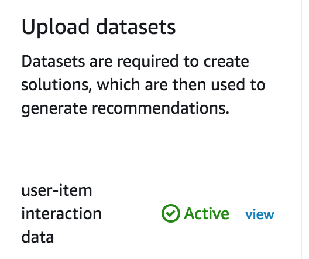Click the word create in the description

point(226,62)
